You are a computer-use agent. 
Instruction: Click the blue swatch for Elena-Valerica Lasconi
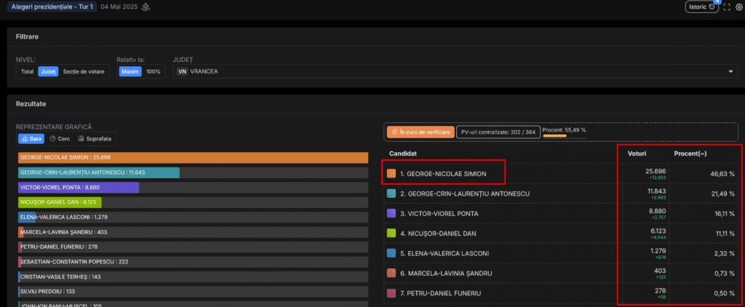[x=391, y=253]
